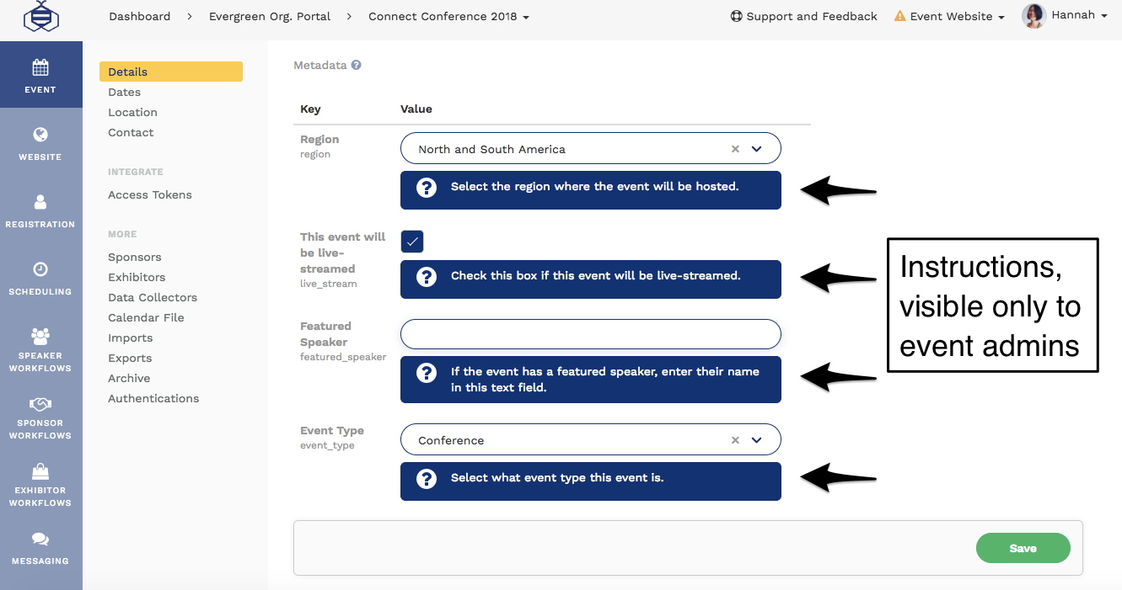The height and width of the screenshot is (590, 1122).
Task: Open the Conference combo box
Action: [x=591, y=440]
